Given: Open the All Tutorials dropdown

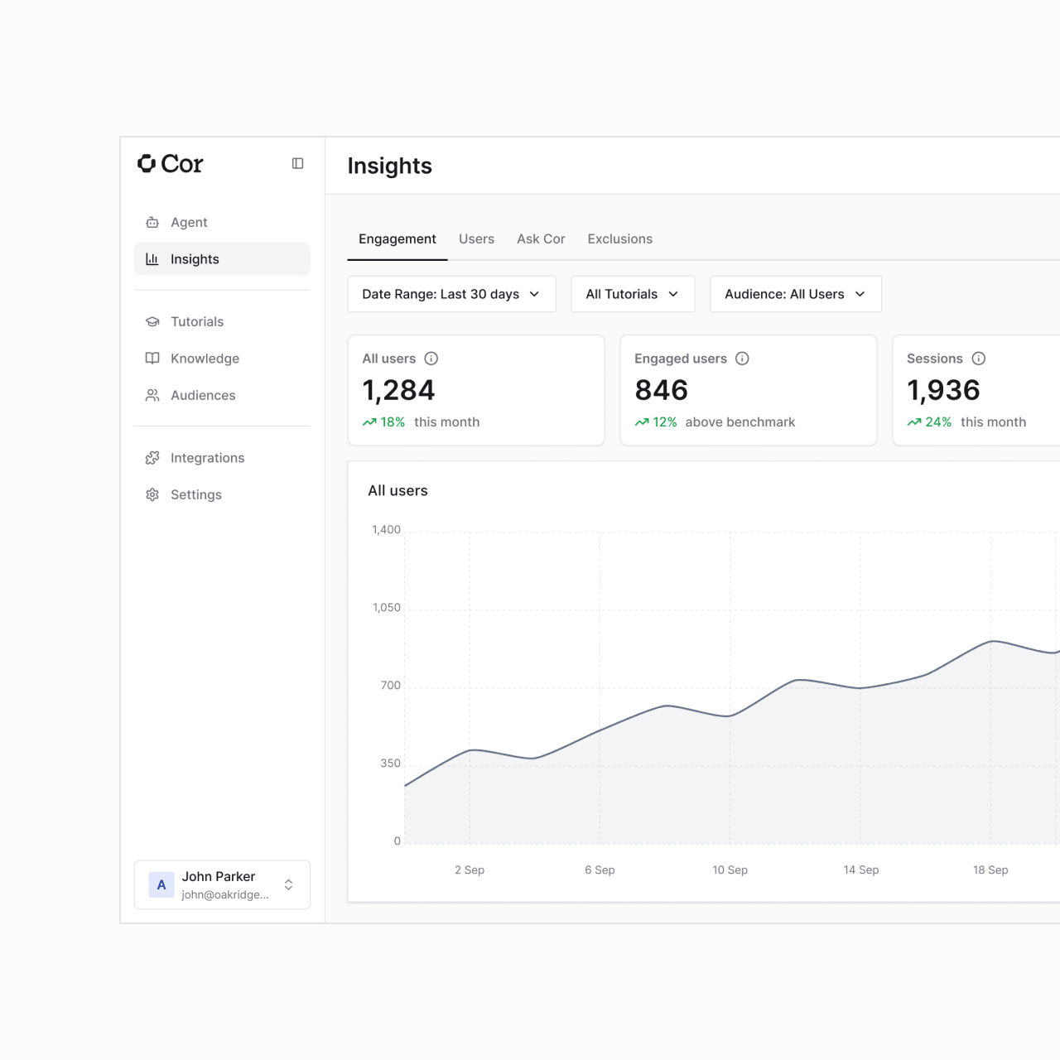Looking at the screenshot, I should coord(633,294).
